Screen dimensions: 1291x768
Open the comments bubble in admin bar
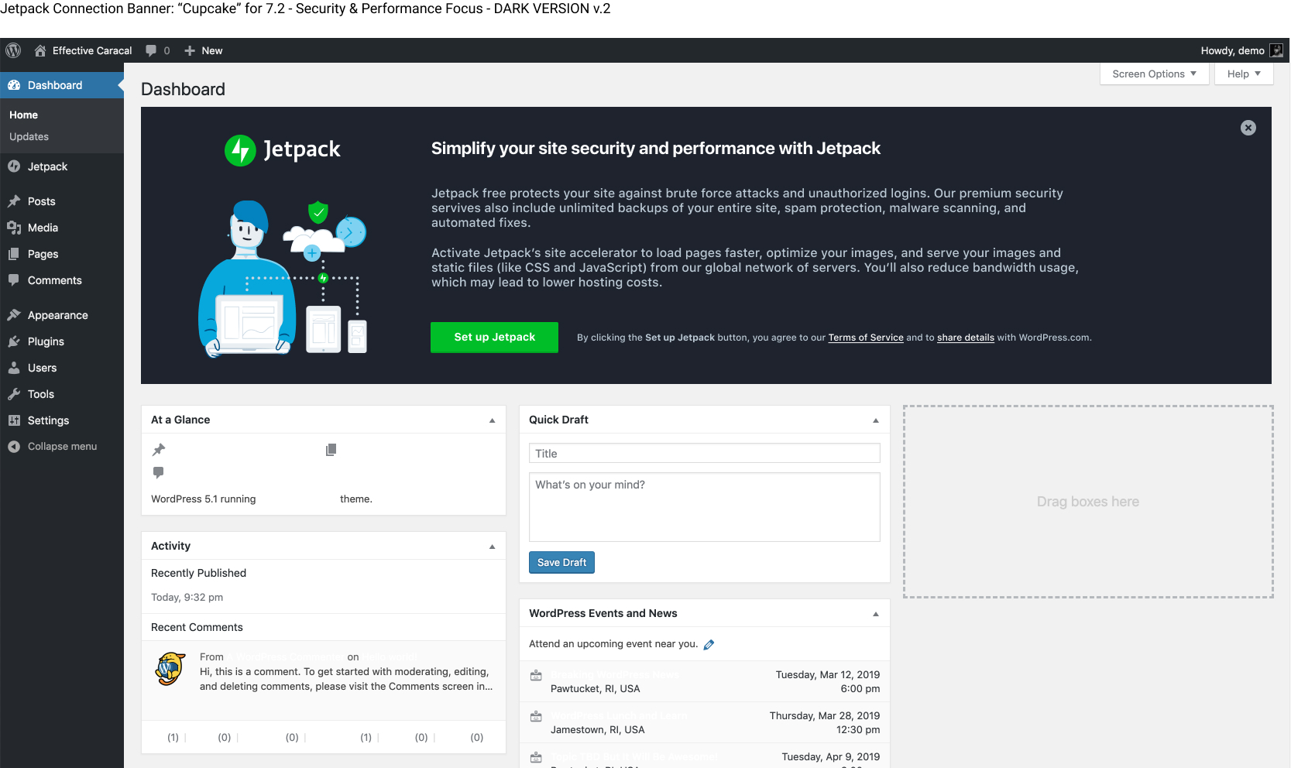pyautogui.click(x=151, y=50)
